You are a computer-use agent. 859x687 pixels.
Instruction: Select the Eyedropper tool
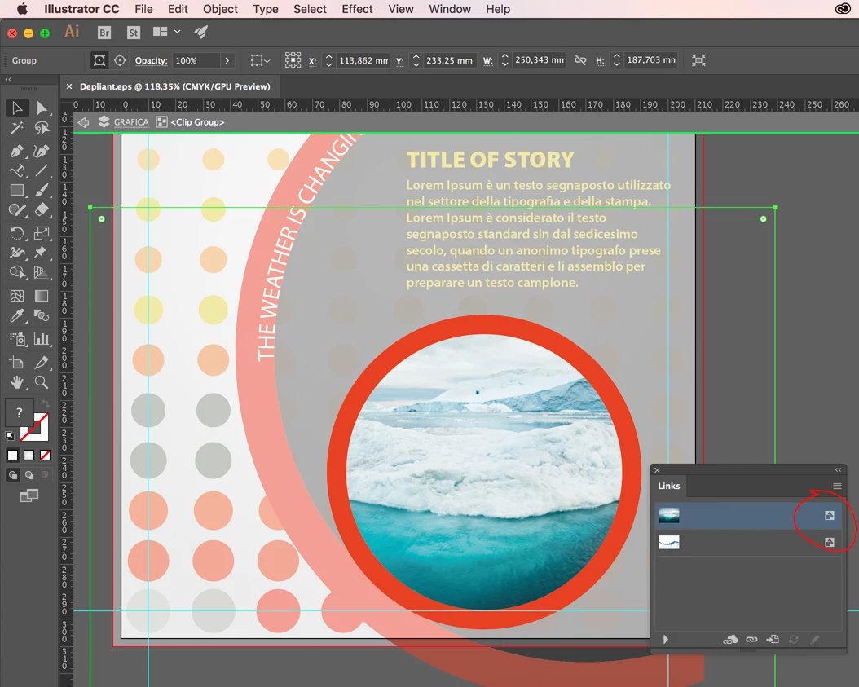17,315
